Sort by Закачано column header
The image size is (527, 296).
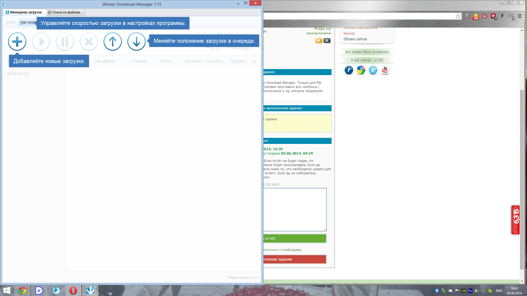click(193, 61)
